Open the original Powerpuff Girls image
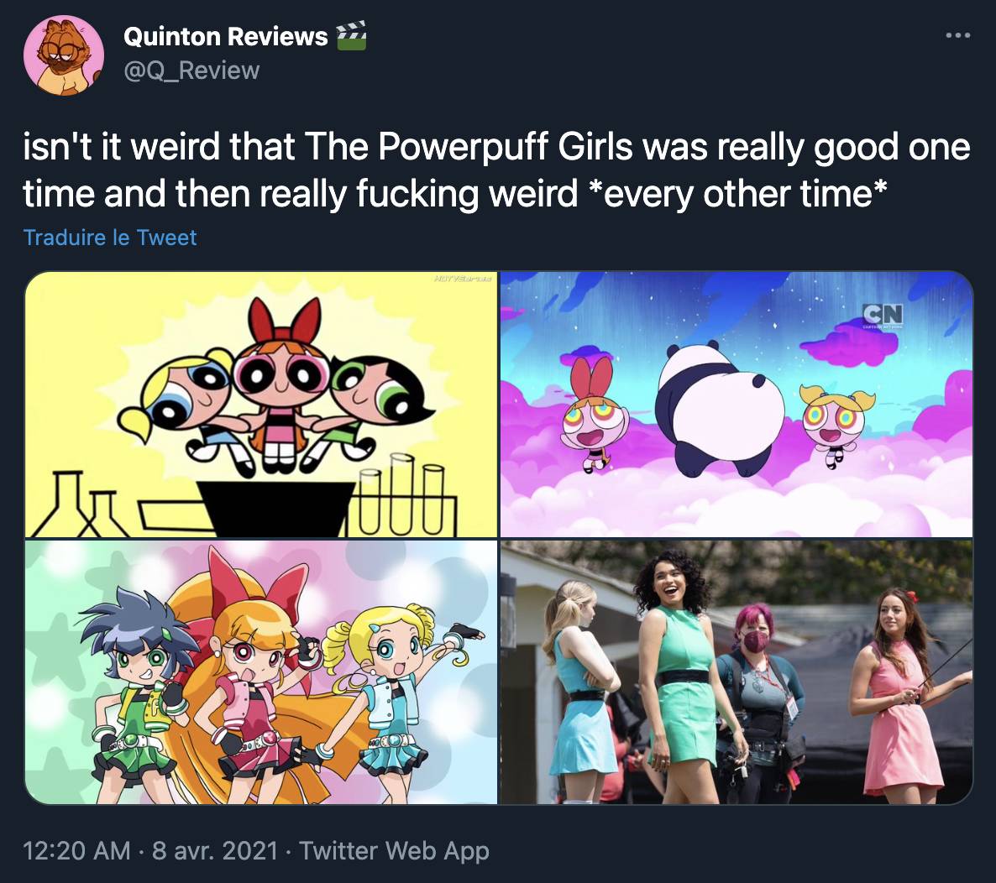The image size is (996, 883). click(261, 405)
